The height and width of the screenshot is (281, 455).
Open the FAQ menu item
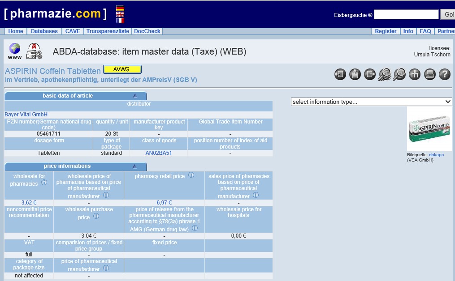425,31
